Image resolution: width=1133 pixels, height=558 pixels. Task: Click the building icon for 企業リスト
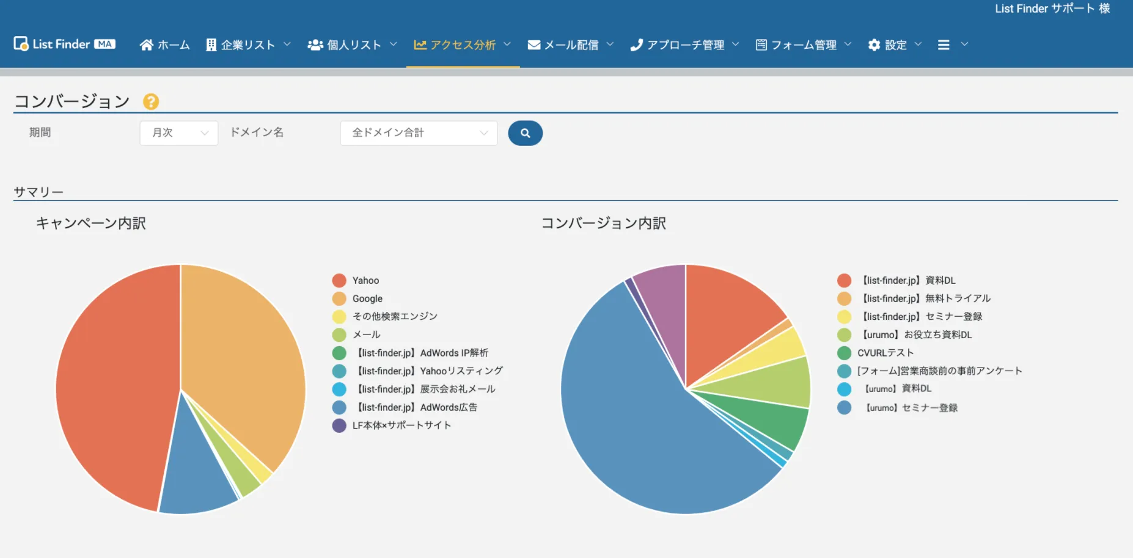point(211,45)
